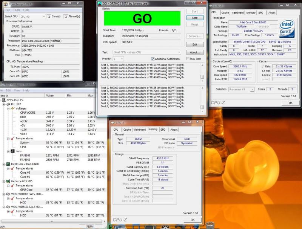
Task: Click the Min column header in Hardware Monitor
Action: tap(75, 96)
